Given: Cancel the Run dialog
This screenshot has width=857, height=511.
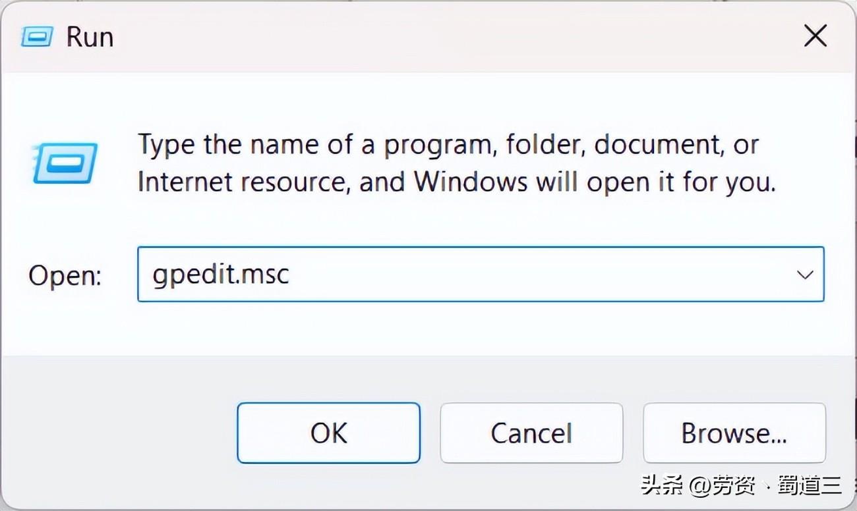Looking at the screenshot, I should click(x=531, y=433).
